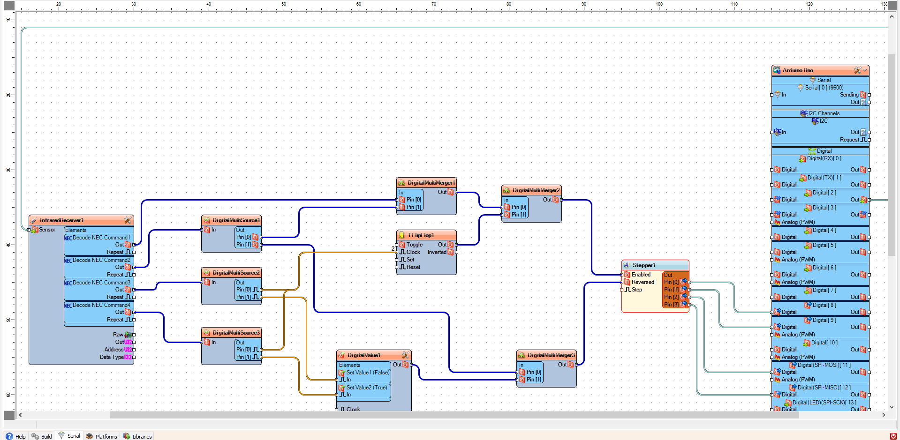Open the Platforms tab

[x=101, y=436]
